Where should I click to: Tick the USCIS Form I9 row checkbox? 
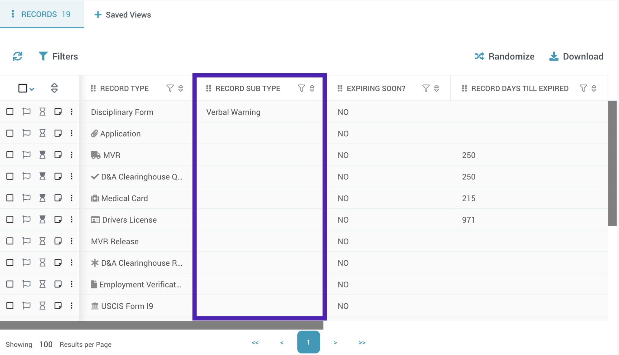(10, 306)
